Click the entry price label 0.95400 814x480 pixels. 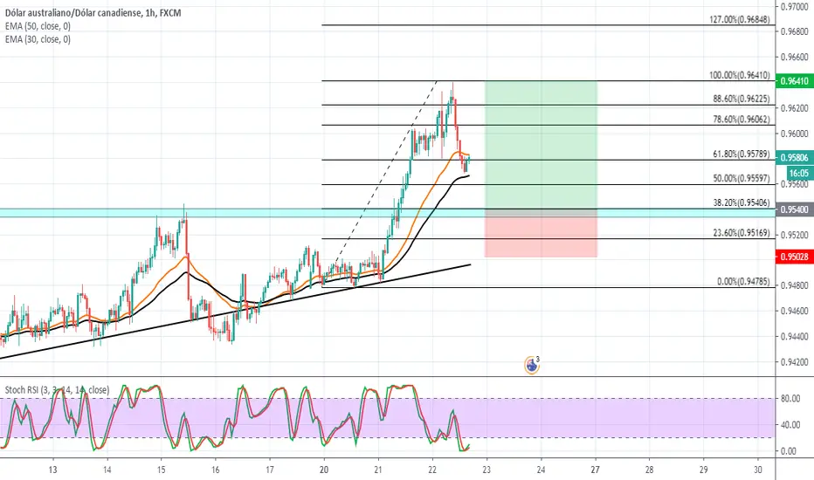pos(794,209)
